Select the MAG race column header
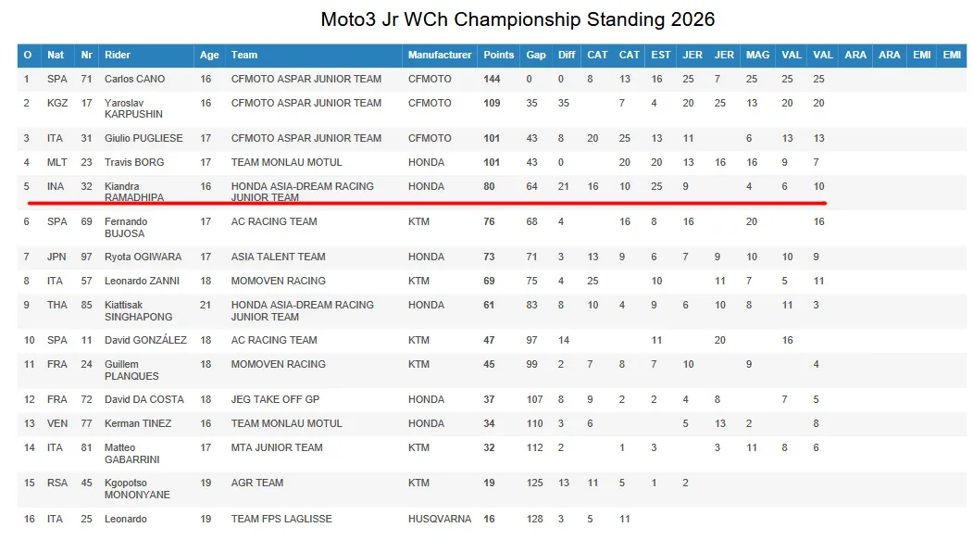Viewport: 973px width, 540px height. pyautogui.click(x=757, y=56)
